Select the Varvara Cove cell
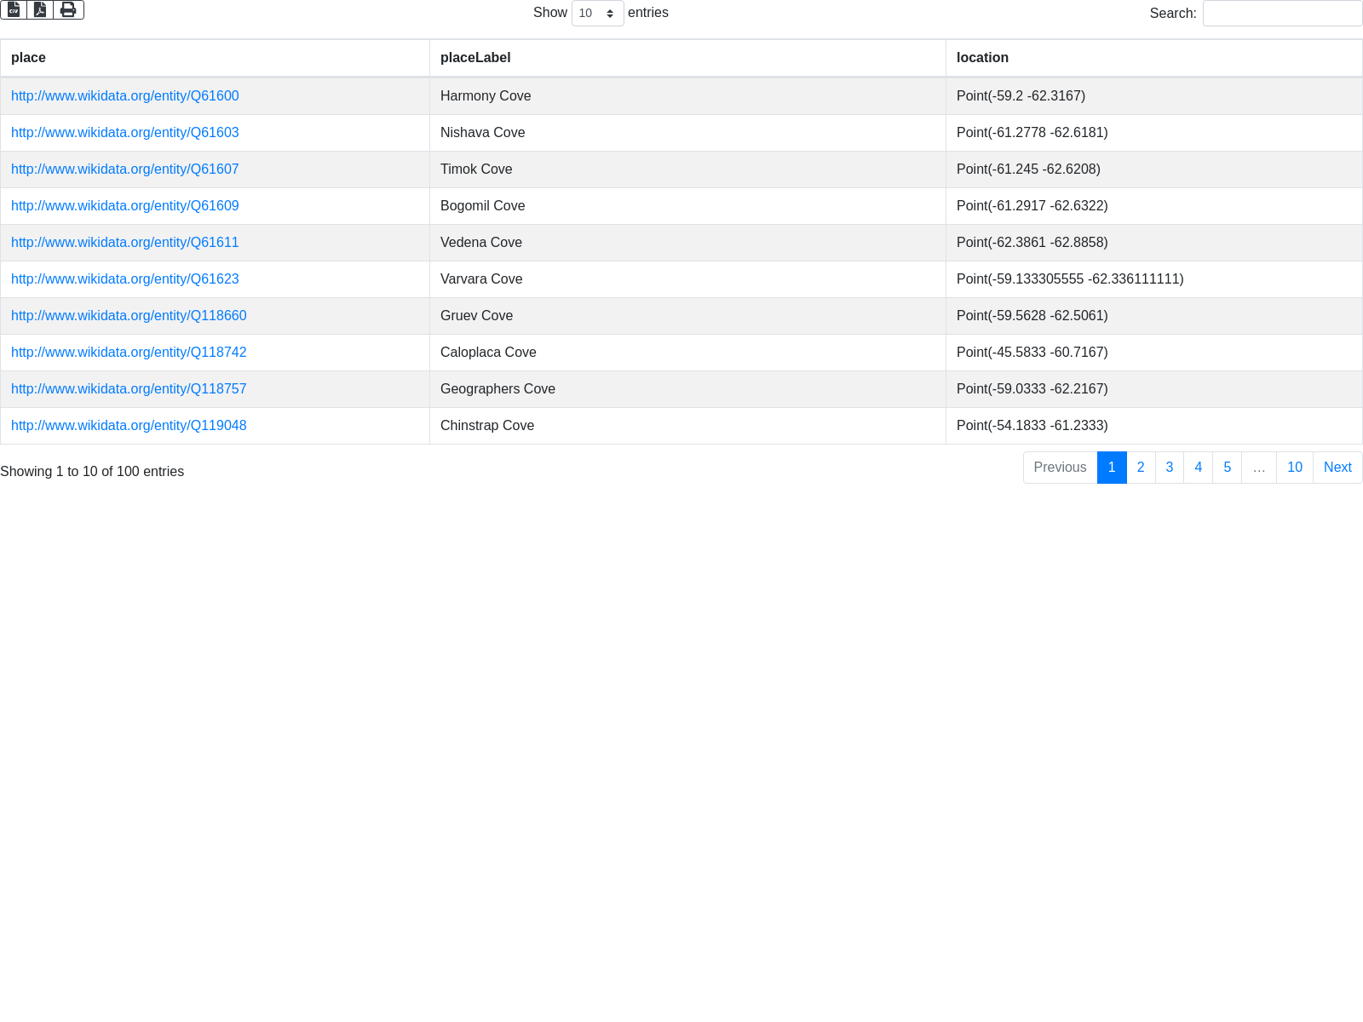 click(x=687, y=279)
